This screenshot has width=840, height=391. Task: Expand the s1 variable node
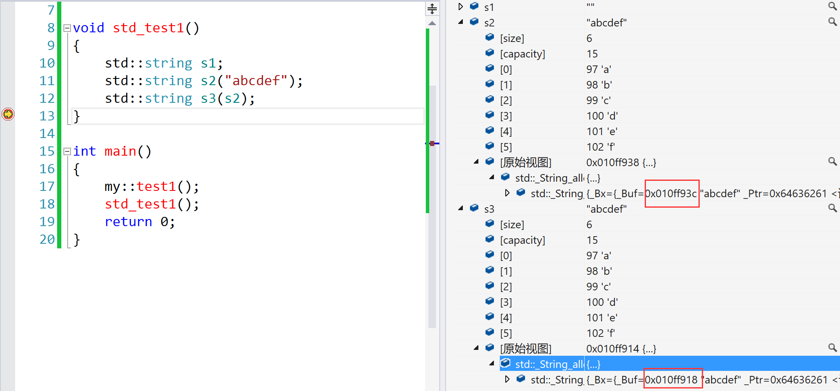pyautogui.click(x=461, y=7)
